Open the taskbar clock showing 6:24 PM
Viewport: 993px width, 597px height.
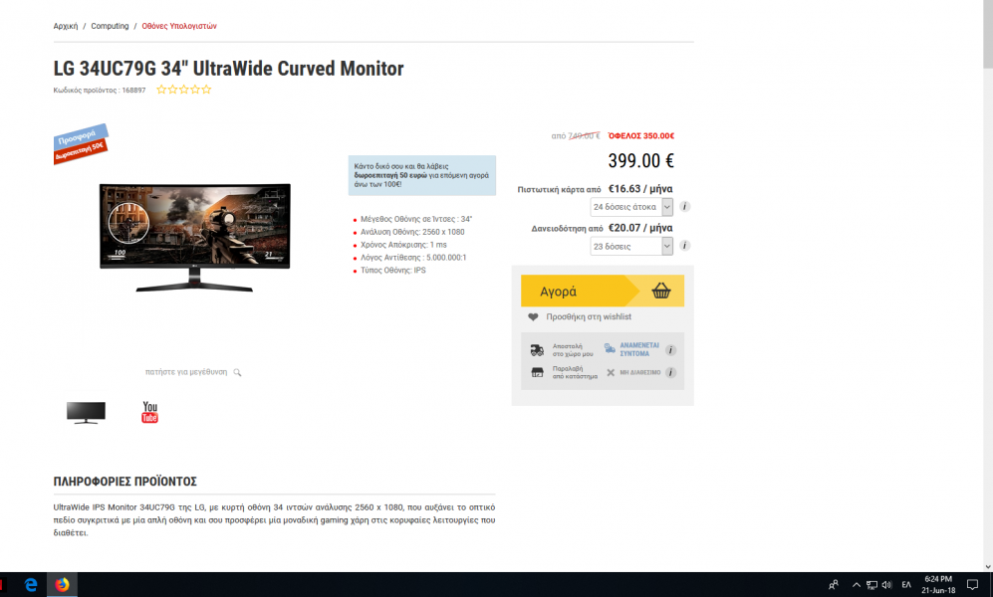pos(938,584)
